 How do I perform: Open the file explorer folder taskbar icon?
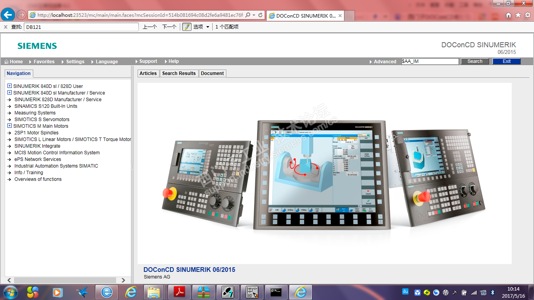154,292
